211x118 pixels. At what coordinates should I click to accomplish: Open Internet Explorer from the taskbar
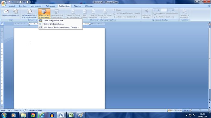click(x=42, y=115)
